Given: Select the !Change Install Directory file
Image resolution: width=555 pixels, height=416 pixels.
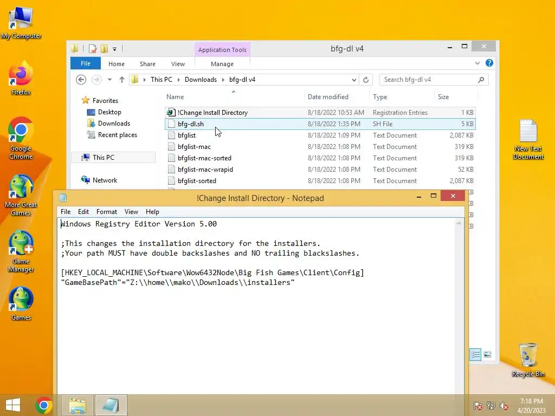Looking at the screenshot, I should [x=320, y=113].
